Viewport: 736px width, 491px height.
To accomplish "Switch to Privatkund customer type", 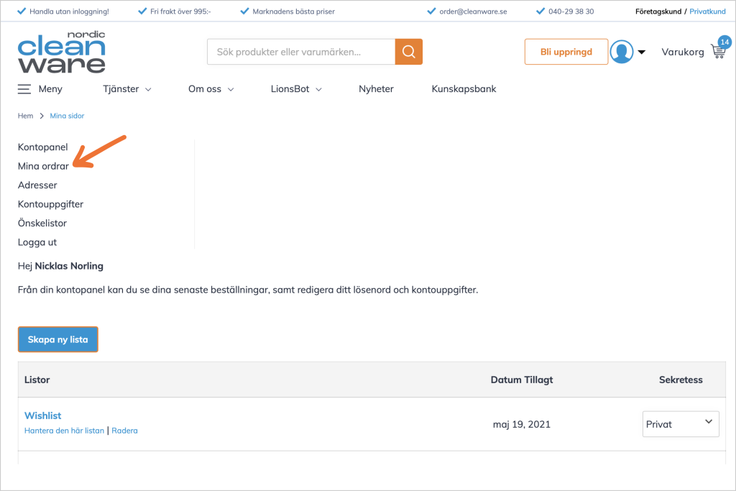I will 707,12.
